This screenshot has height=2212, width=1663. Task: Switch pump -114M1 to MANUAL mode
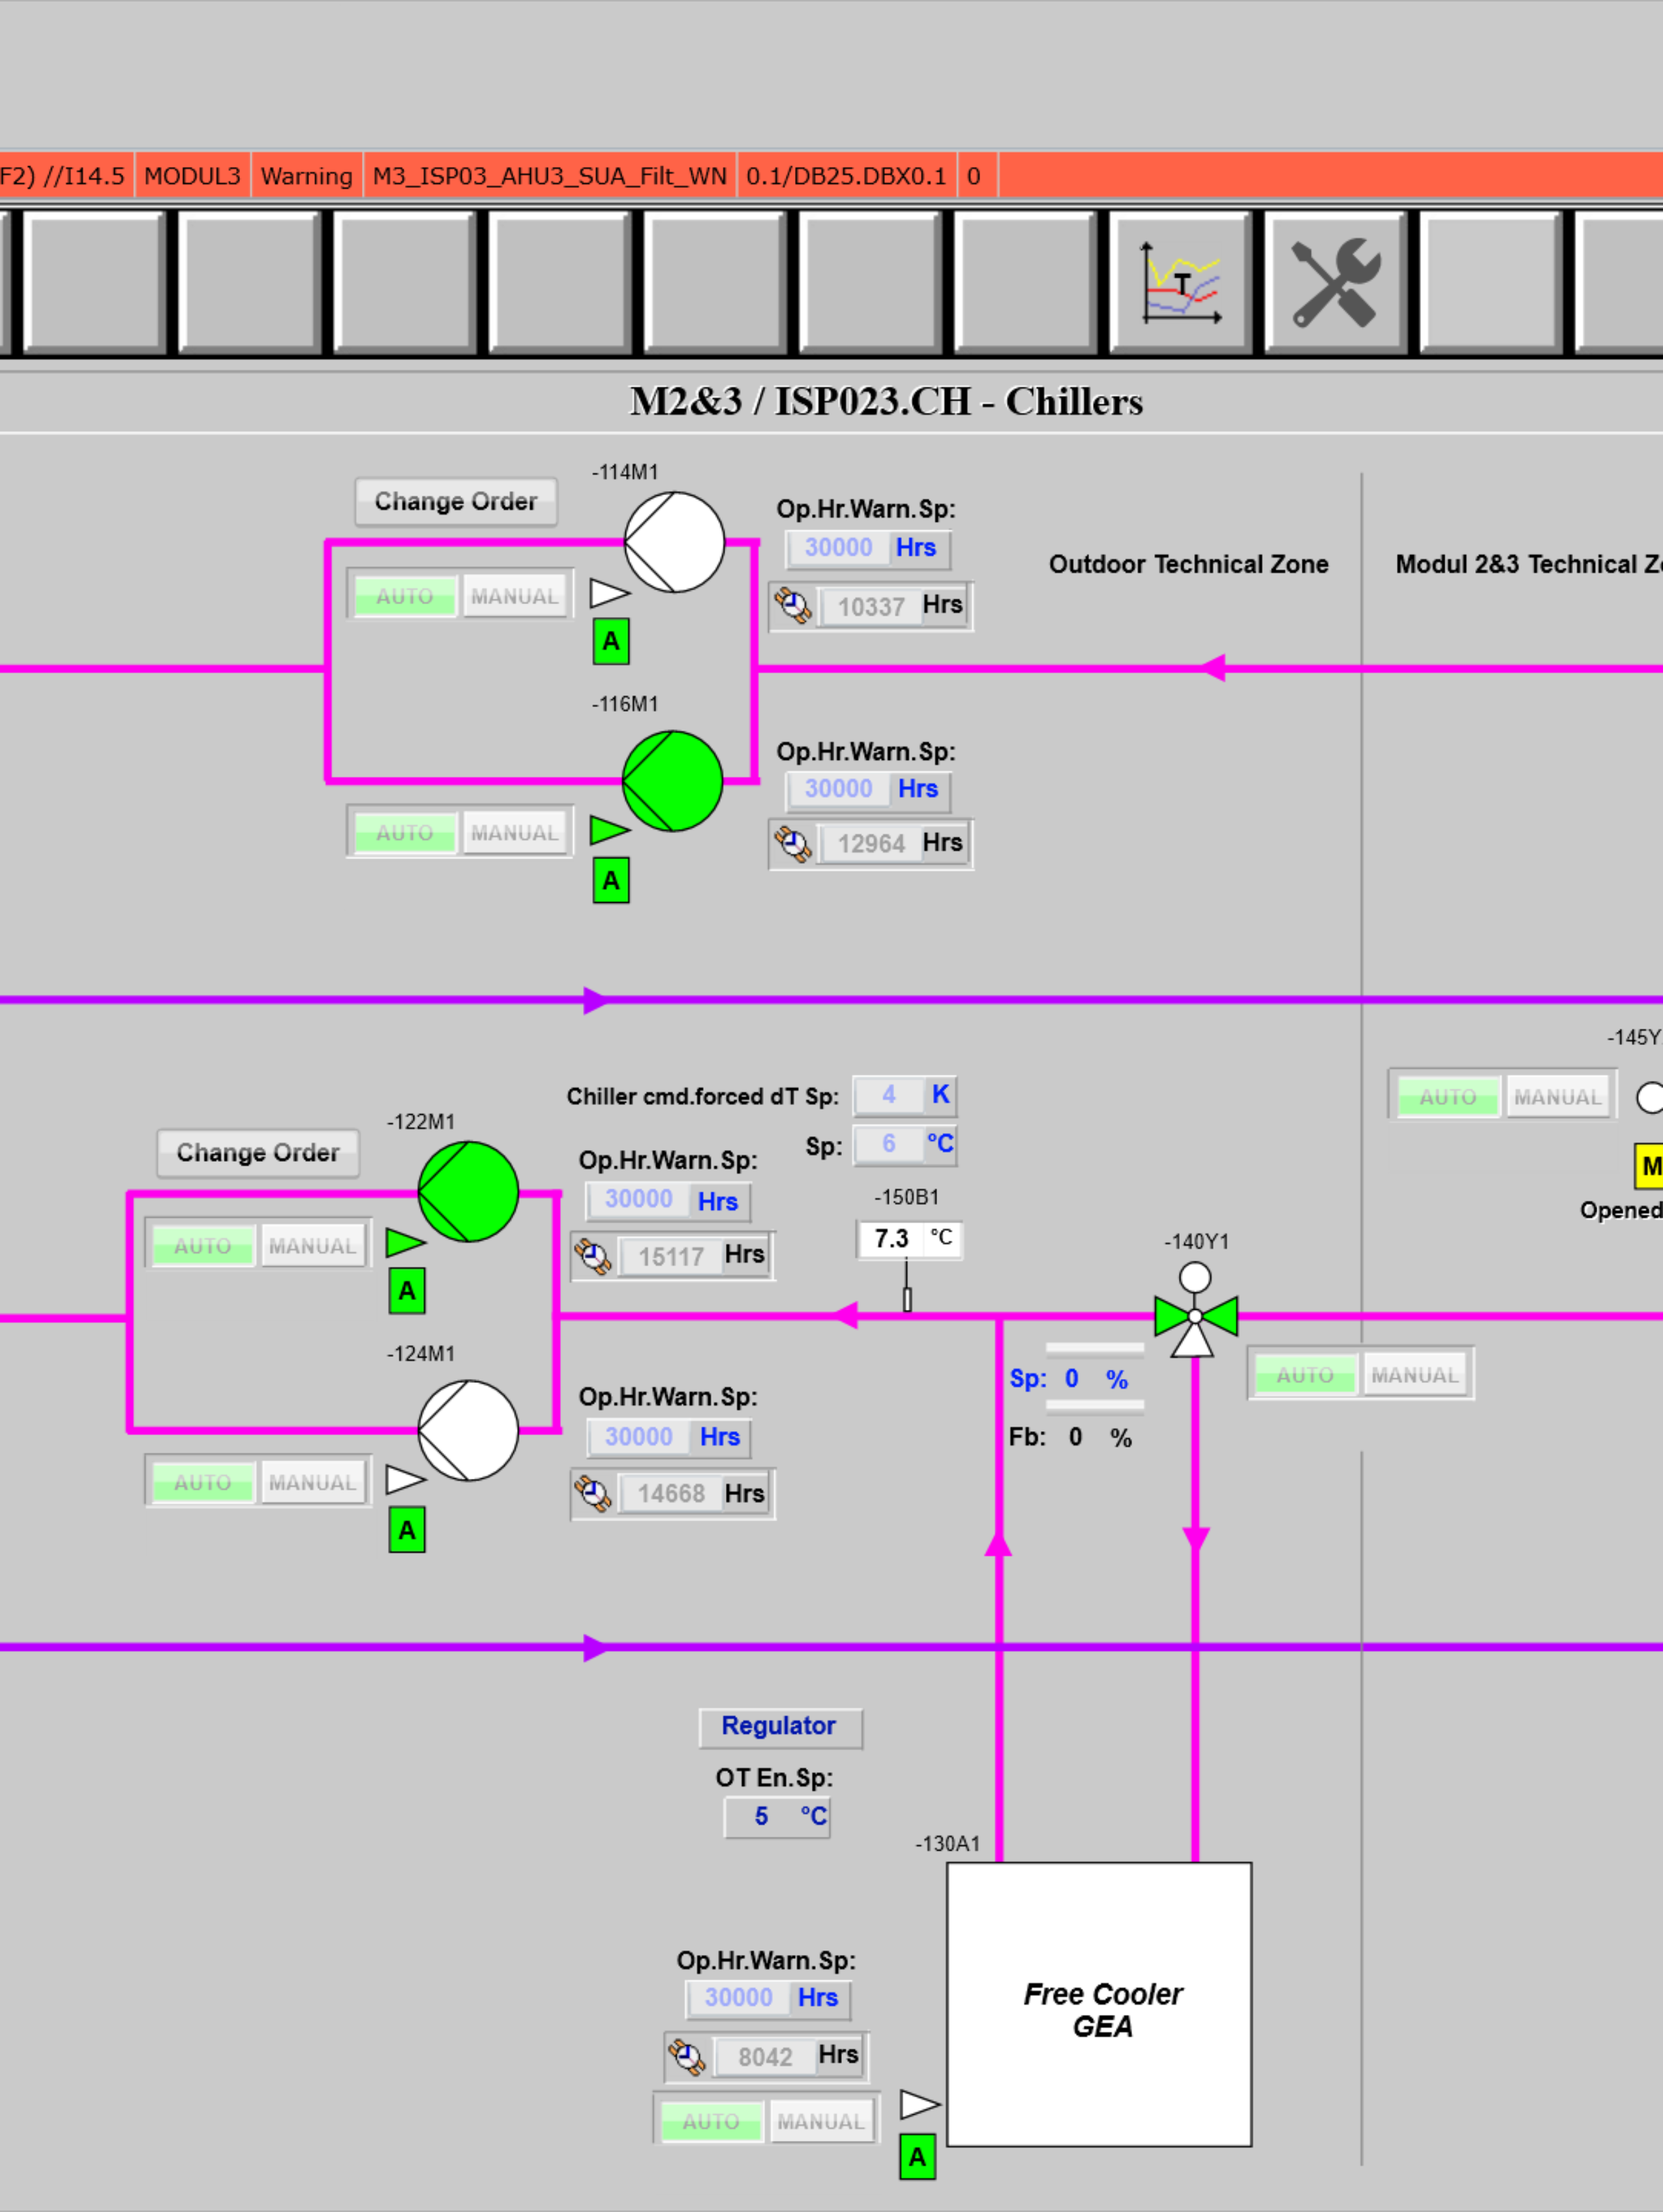pos(514,596)
